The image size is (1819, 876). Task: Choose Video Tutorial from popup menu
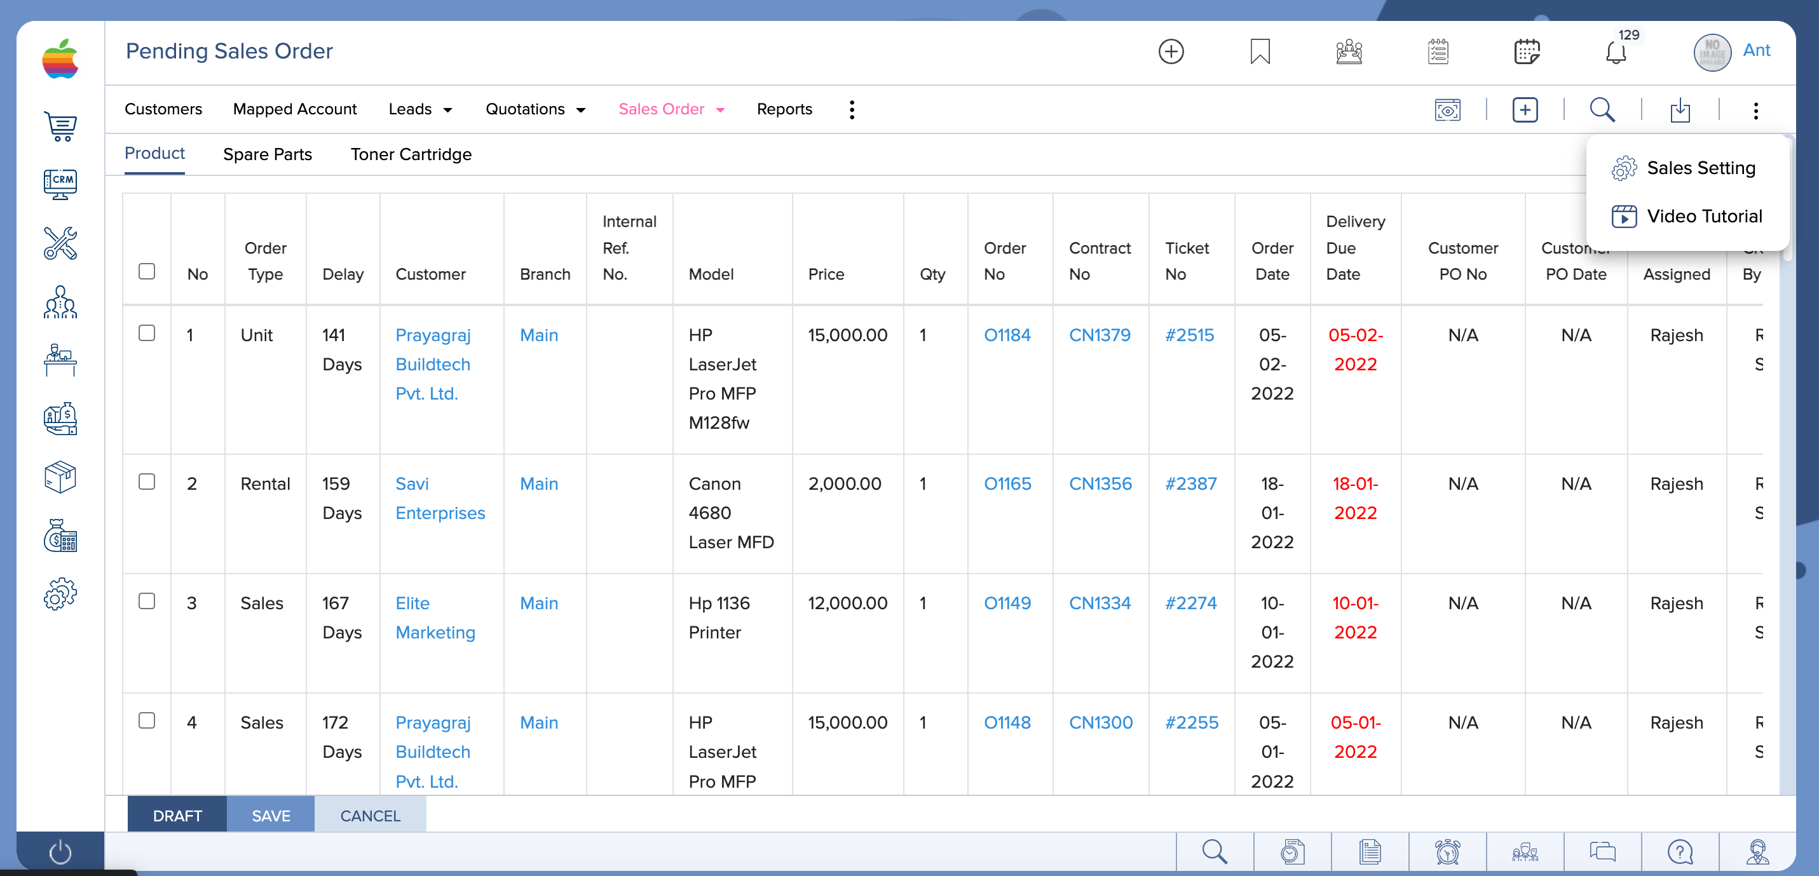pyautogui.click(x=1687, y=217)
